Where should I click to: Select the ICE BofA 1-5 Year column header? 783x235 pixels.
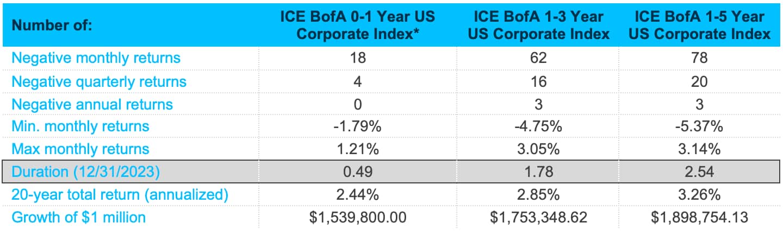tap(707, 25)
